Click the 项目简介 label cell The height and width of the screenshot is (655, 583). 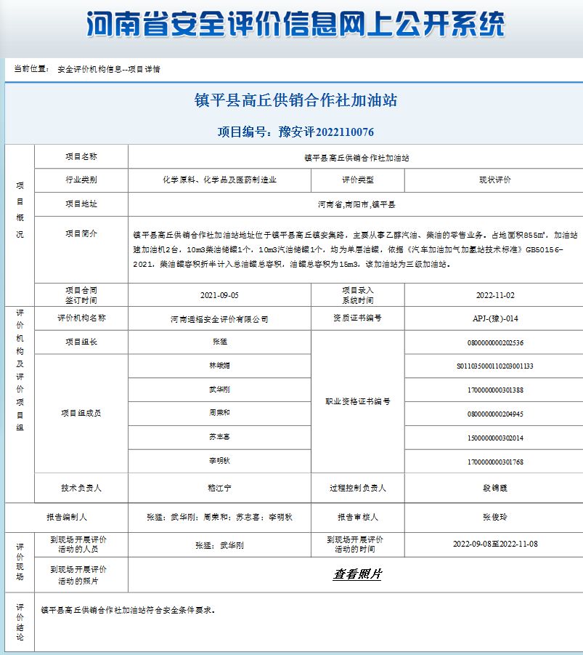pyautogui.click(x=81, y=249)
